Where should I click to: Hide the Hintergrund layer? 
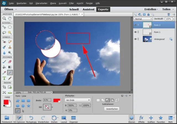pyautogui.click(x=136, y=40)
